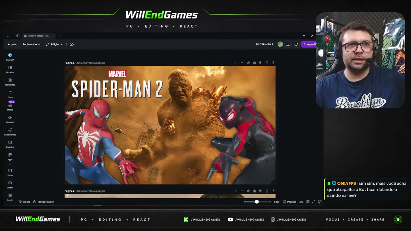Open the Canva IA assistant
Image resolution: width=411 pixels, height=231 pixels.
(x=10, y=57)
